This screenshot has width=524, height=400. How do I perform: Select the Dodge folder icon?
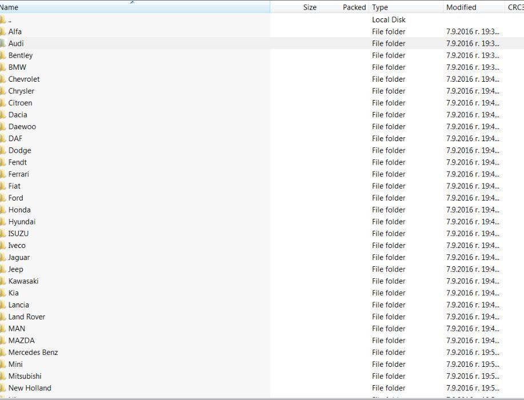click(x=3, y=150)
